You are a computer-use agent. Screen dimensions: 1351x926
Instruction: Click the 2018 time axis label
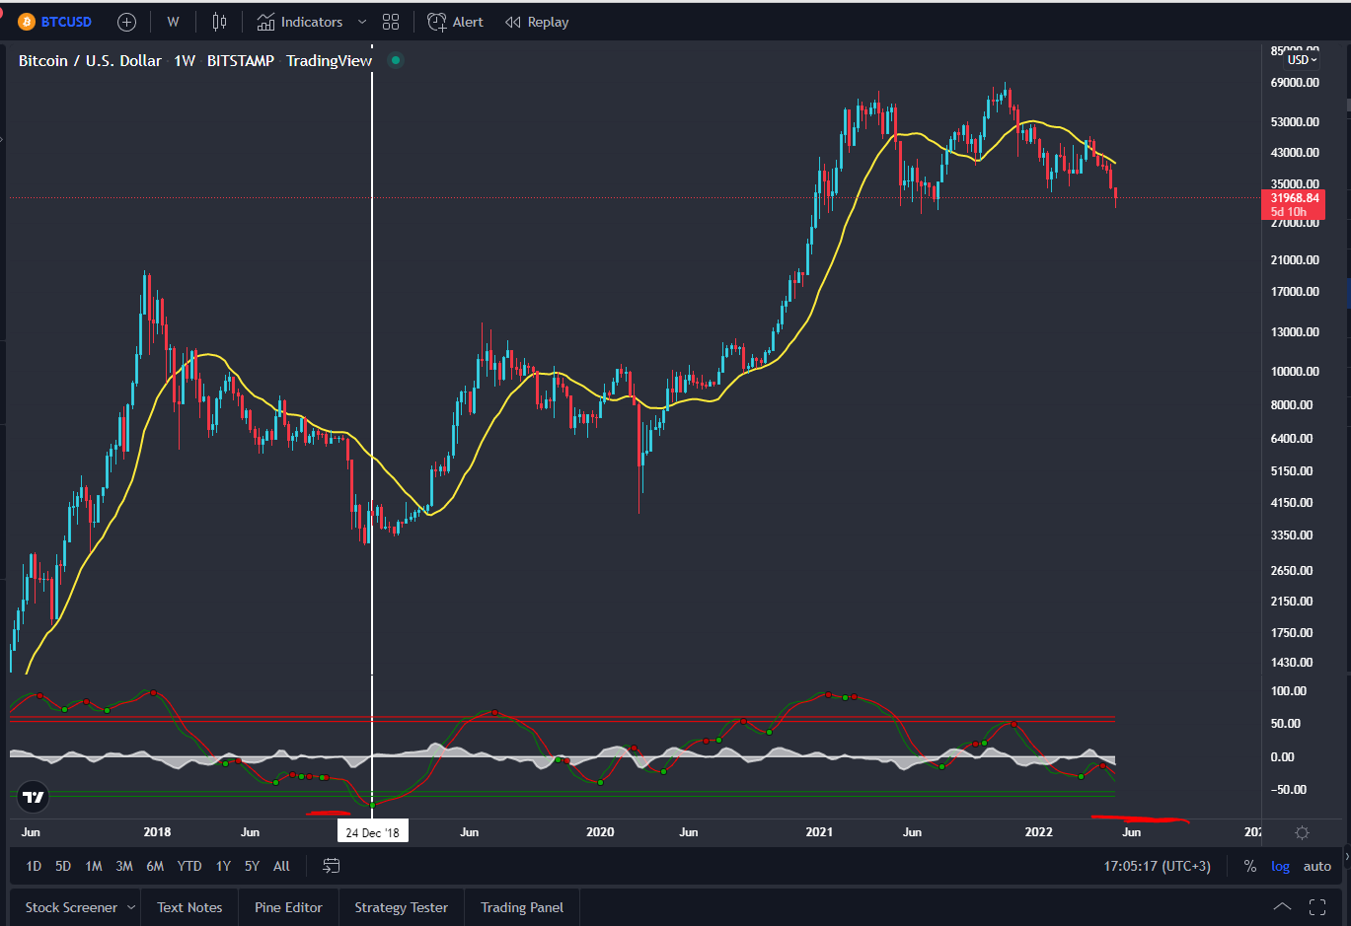point(157,832)
